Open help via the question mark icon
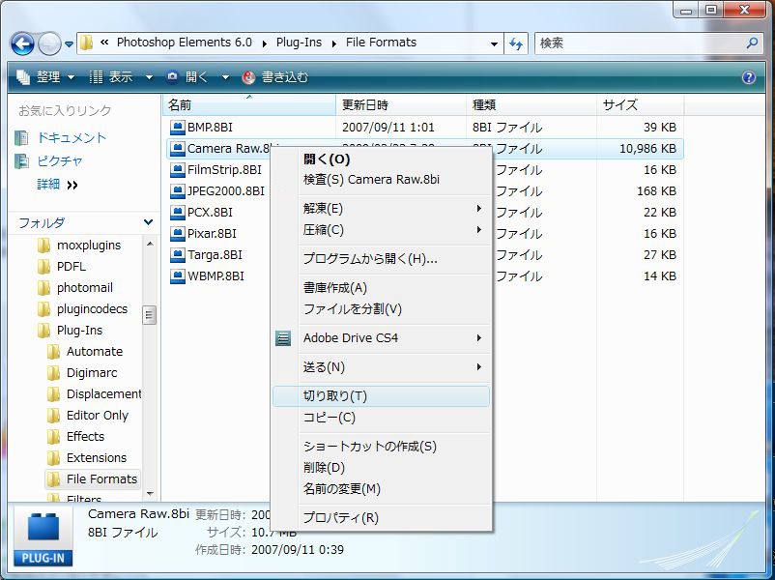 tap(749, 77)
